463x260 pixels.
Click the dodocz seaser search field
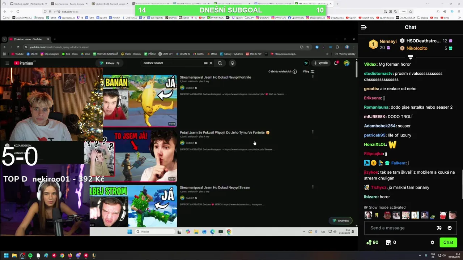[x=172, y=63]
